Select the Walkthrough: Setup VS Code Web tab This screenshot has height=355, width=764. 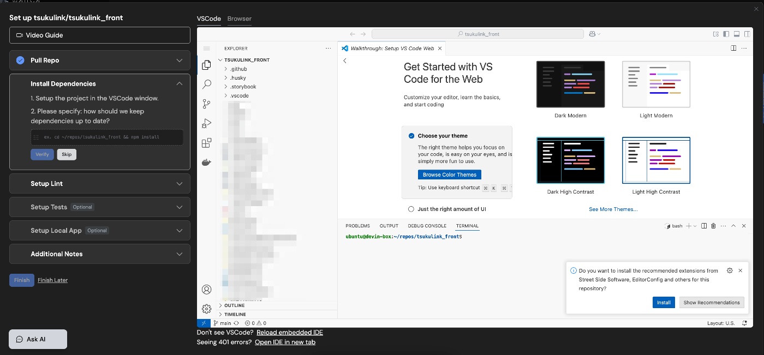[x=392, y=48]
